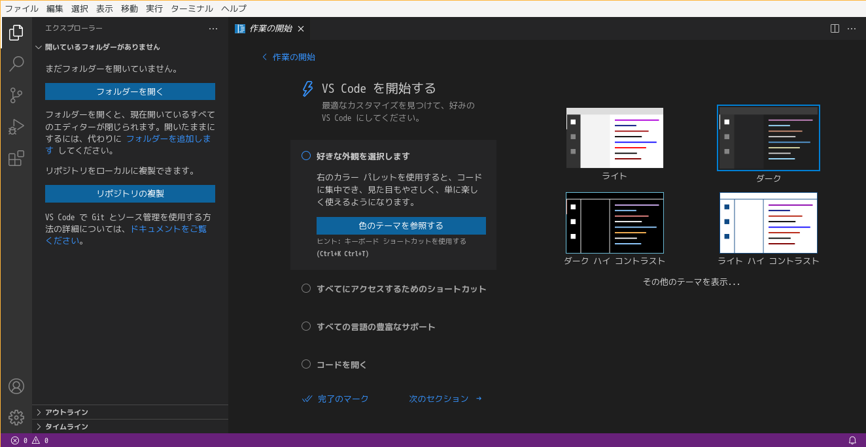Viewport: 866px width, 447px height.
Task: Click the Explorer more actions ellipsis
Action: tap(213, 29)
